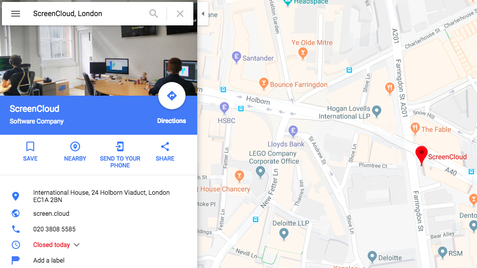
Task: Click the Software Company category link
Action: (x=37, y=121)
